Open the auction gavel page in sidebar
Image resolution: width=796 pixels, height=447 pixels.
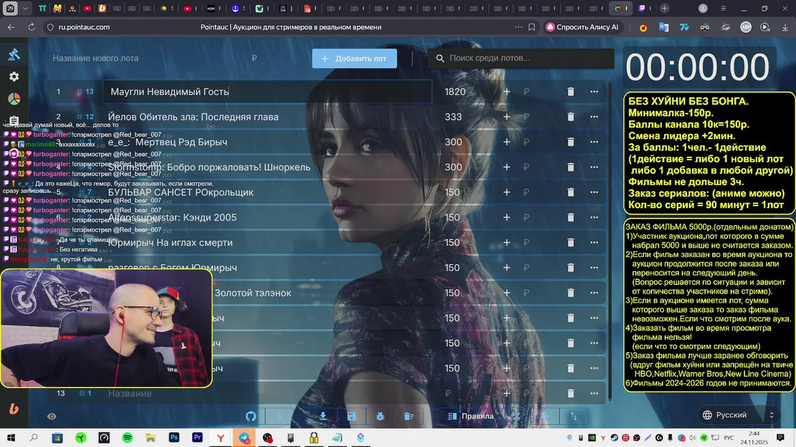point(14,54)
